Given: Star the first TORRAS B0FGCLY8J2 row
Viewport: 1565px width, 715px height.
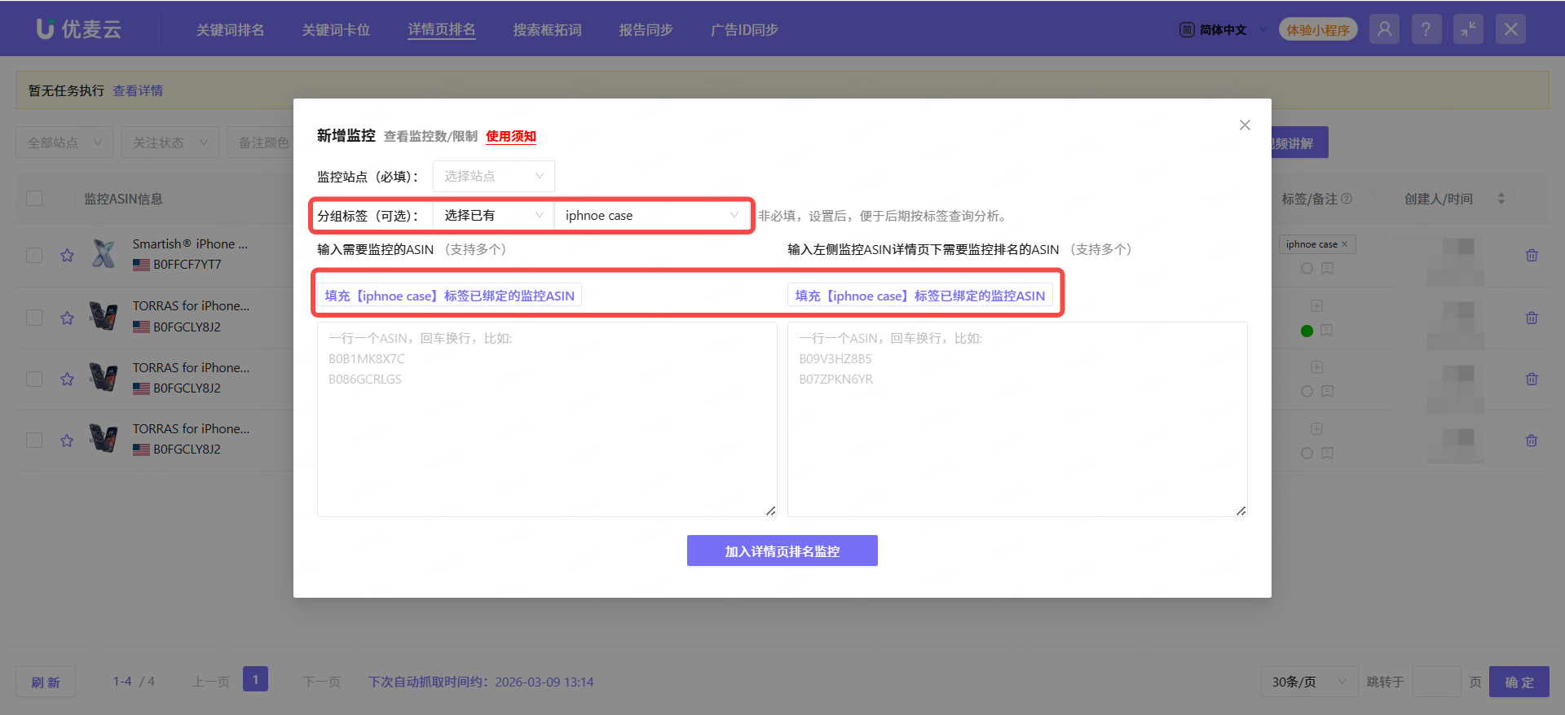Looking at the screenshot, I should [67, 318].
